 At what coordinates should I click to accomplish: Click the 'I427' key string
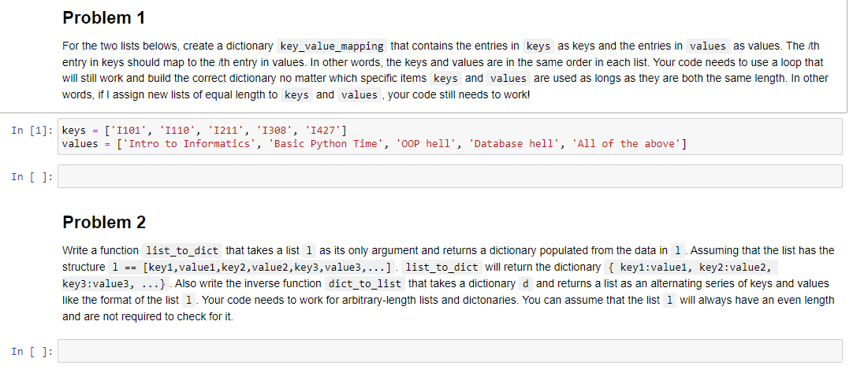pyautogui.click(x=322, y=130)
